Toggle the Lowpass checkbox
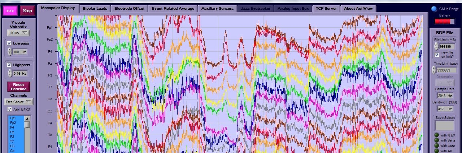This screenshot has height=153, width=462. tap(9, 43)
